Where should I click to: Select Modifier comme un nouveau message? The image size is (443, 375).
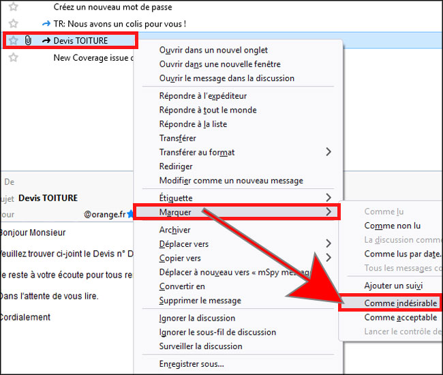point(231,181)
